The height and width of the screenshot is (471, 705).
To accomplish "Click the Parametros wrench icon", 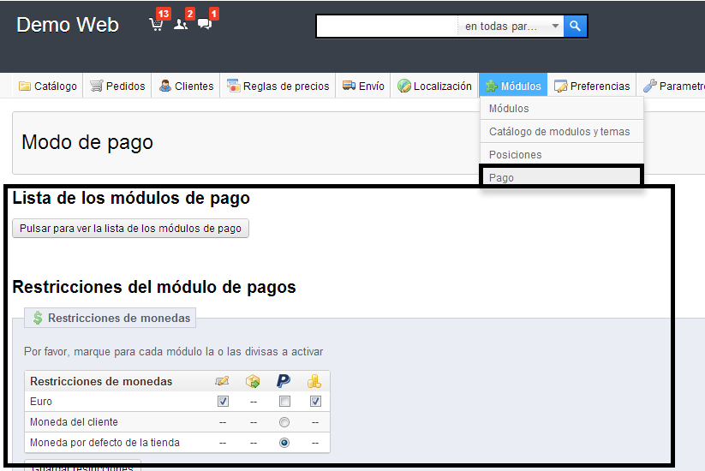I will click(x=649, y=86).
